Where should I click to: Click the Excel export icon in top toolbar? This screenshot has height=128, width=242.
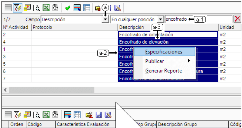(x=46, y=8)
